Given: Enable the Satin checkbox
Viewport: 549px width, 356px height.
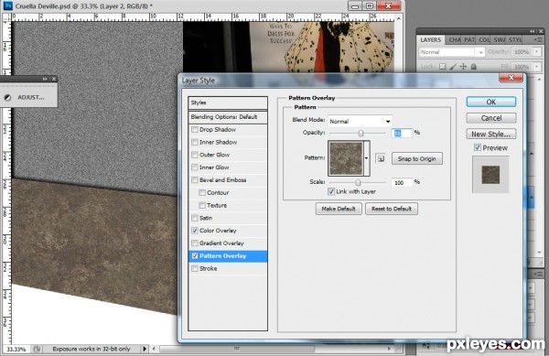Looking at the screenshot, I should (195, 218).
